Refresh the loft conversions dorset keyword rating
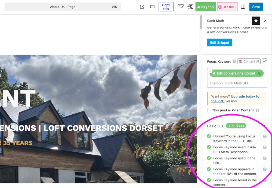This screenshot has height=188, width=272. (259, 73)
